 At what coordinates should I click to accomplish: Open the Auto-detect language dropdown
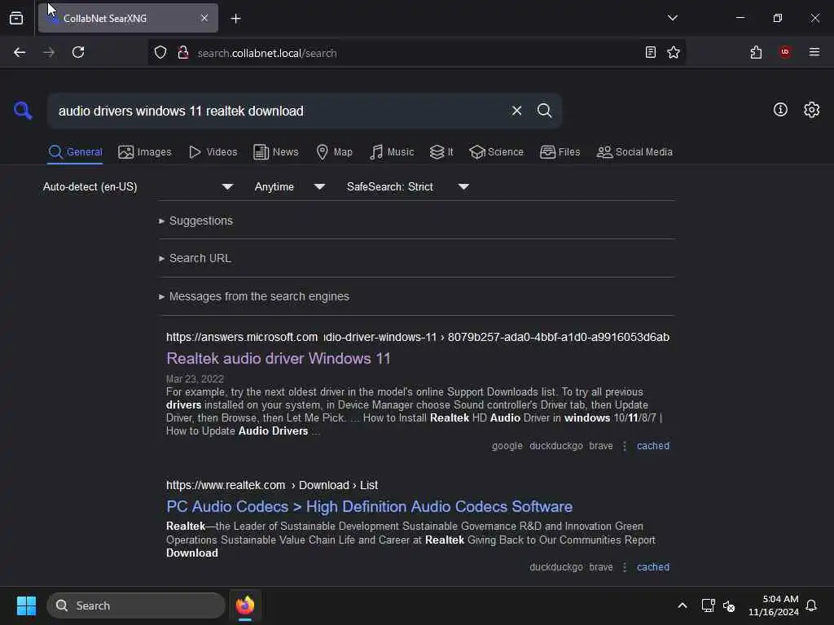[138, 186]
